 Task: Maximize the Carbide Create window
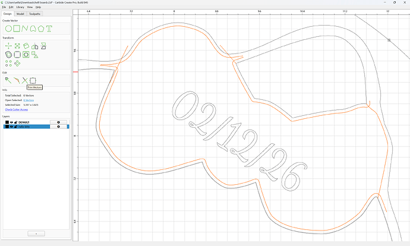[x=395, y=2]
